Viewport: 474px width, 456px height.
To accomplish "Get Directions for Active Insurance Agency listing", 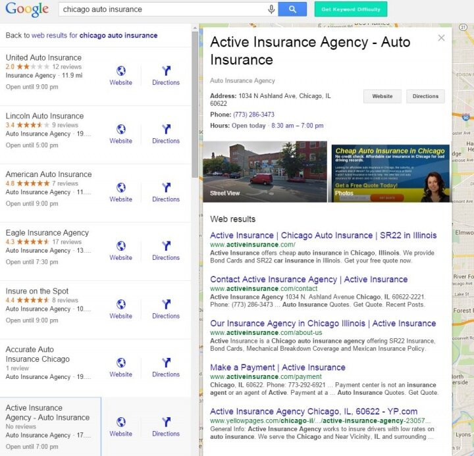I will click(166, 426).
